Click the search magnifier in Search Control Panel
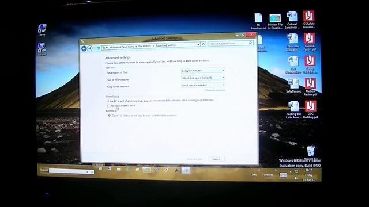 250,43
